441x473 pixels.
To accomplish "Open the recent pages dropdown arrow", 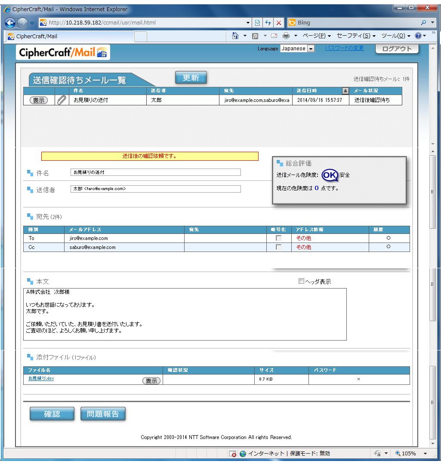I will tap(32, 23).
